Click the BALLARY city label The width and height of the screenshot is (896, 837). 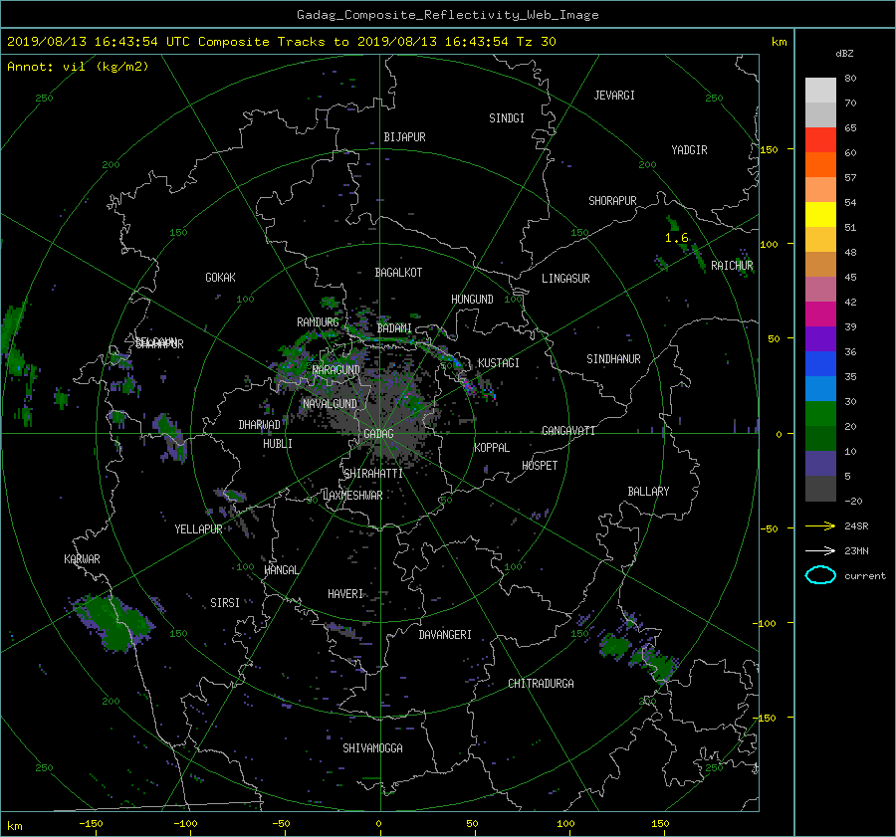pyautogui.click(x=648, y=492)
